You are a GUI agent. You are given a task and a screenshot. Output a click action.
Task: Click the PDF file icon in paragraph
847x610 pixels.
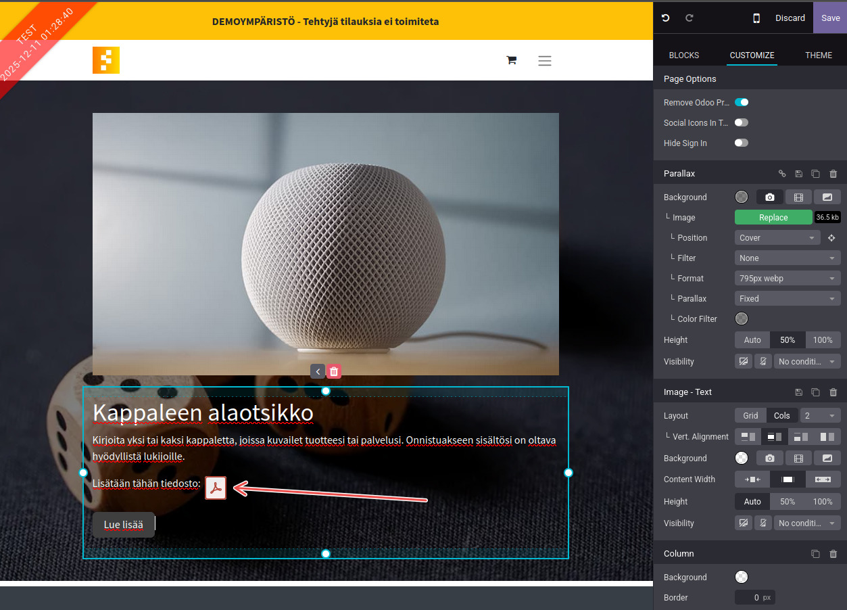[216, 488]
